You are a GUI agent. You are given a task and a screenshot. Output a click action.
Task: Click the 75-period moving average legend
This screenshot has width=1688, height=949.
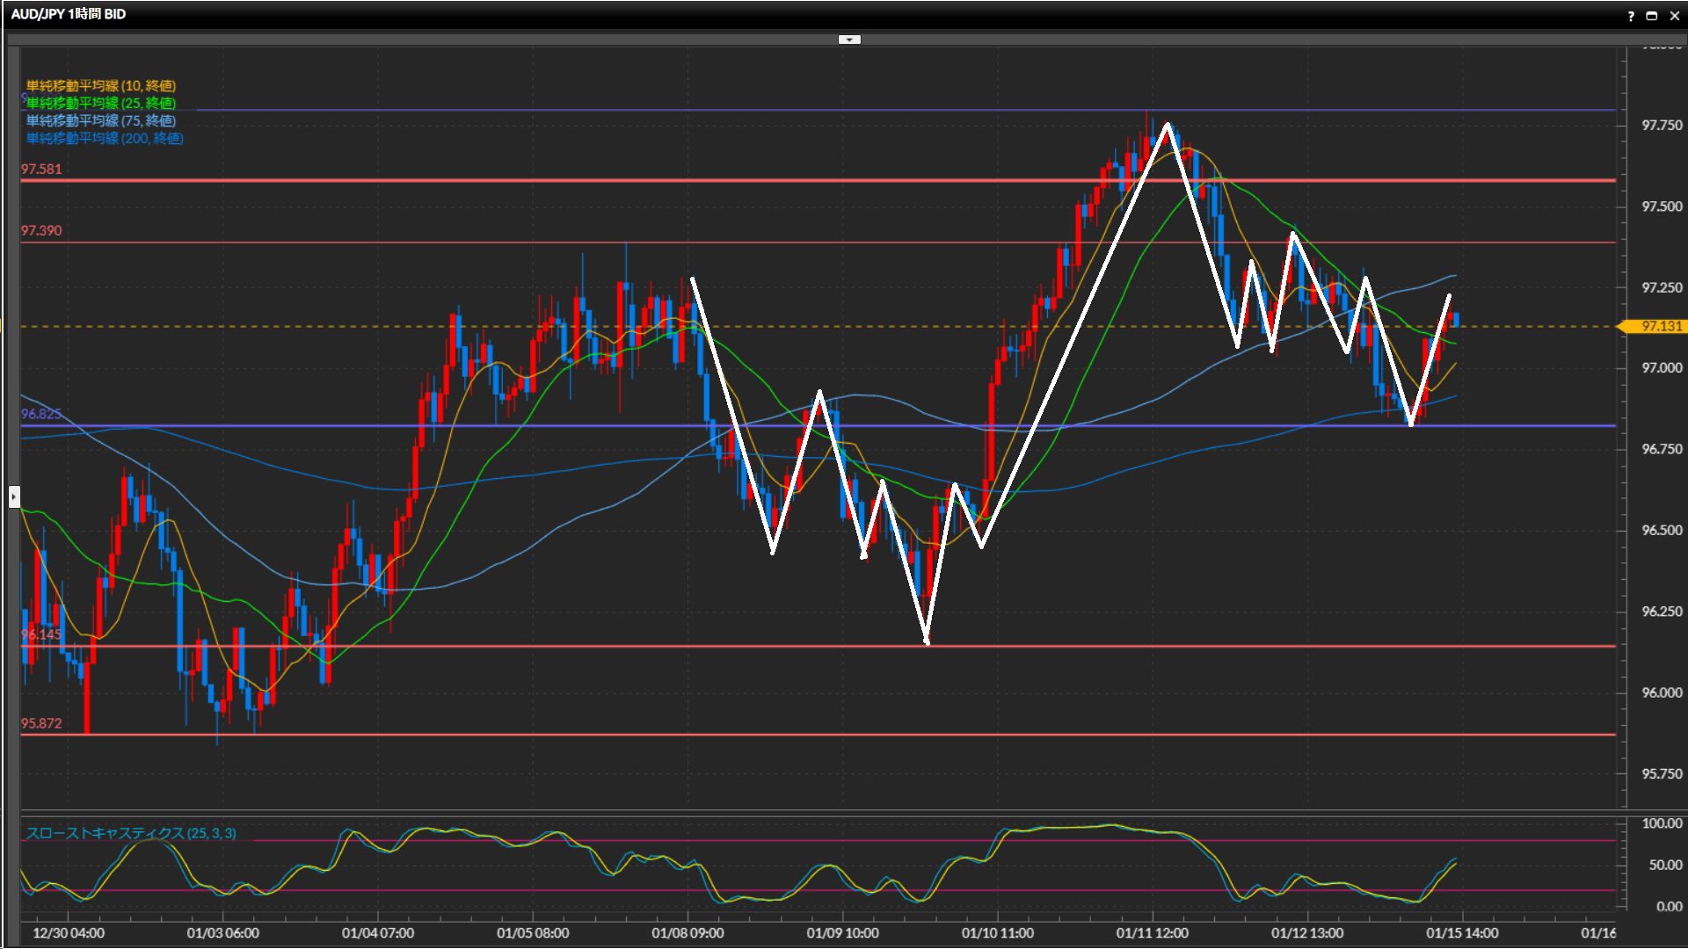(x=101, y=120)
